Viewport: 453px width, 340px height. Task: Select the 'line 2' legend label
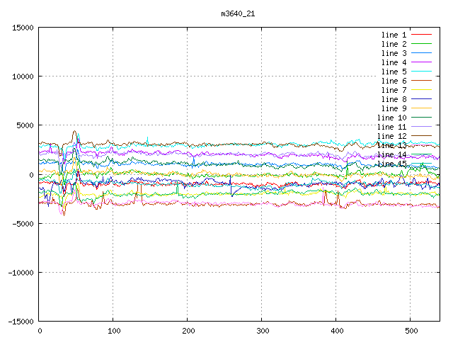coord(394,44)
